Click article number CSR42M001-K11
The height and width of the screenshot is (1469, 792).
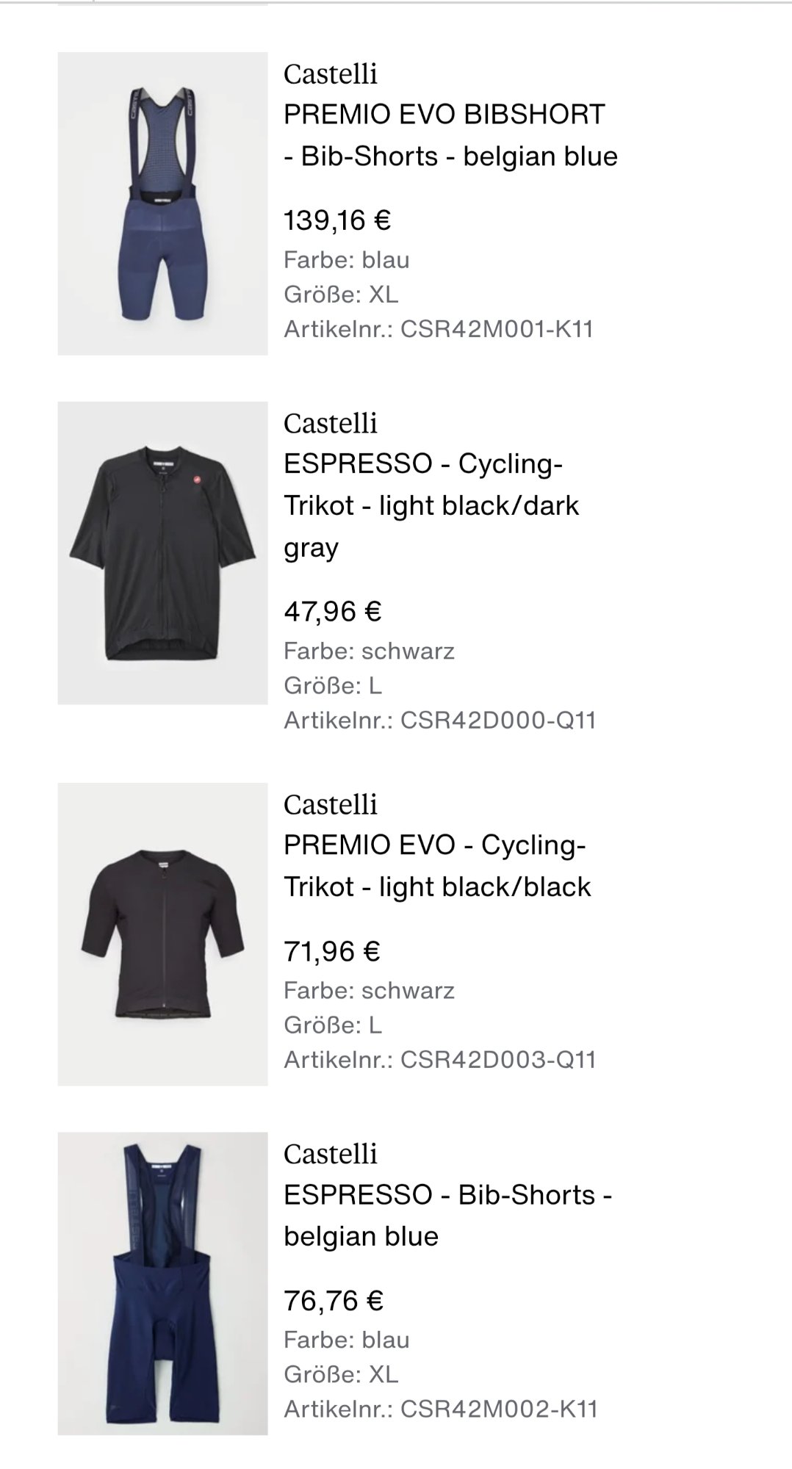point(439,328)
